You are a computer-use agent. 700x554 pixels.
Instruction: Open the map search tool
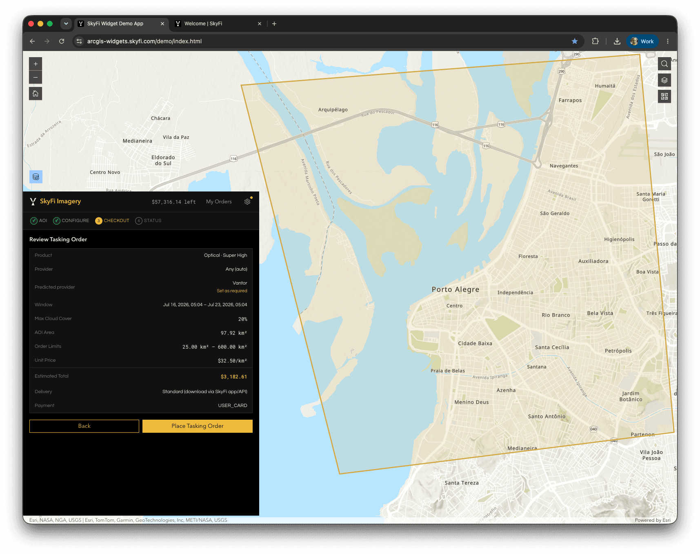click(664, 64)
